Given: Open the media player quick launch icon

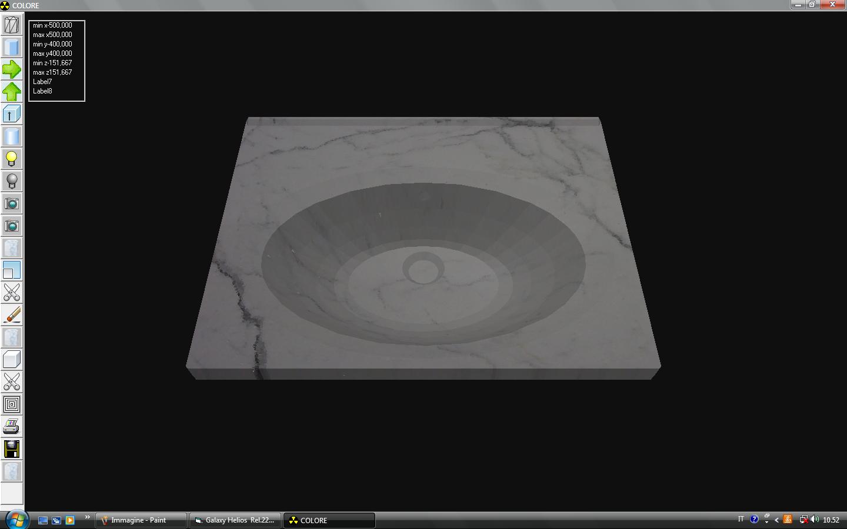Looking at the screenshot, I should click(x=70, y=520).
